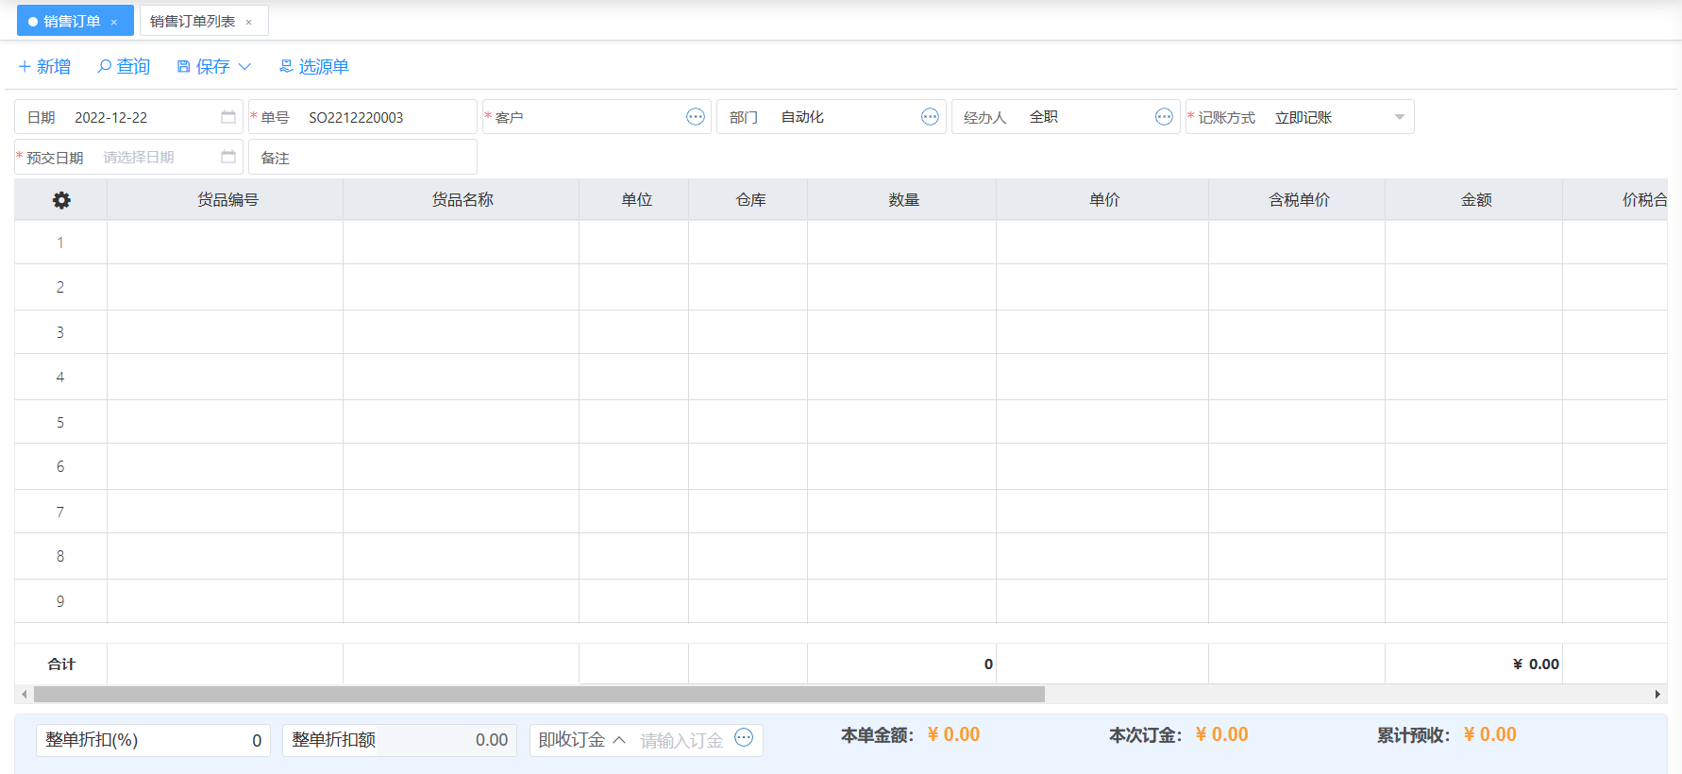
Task: Click the 新增 button
Action: pyautogui.click(x=44, y=66)
